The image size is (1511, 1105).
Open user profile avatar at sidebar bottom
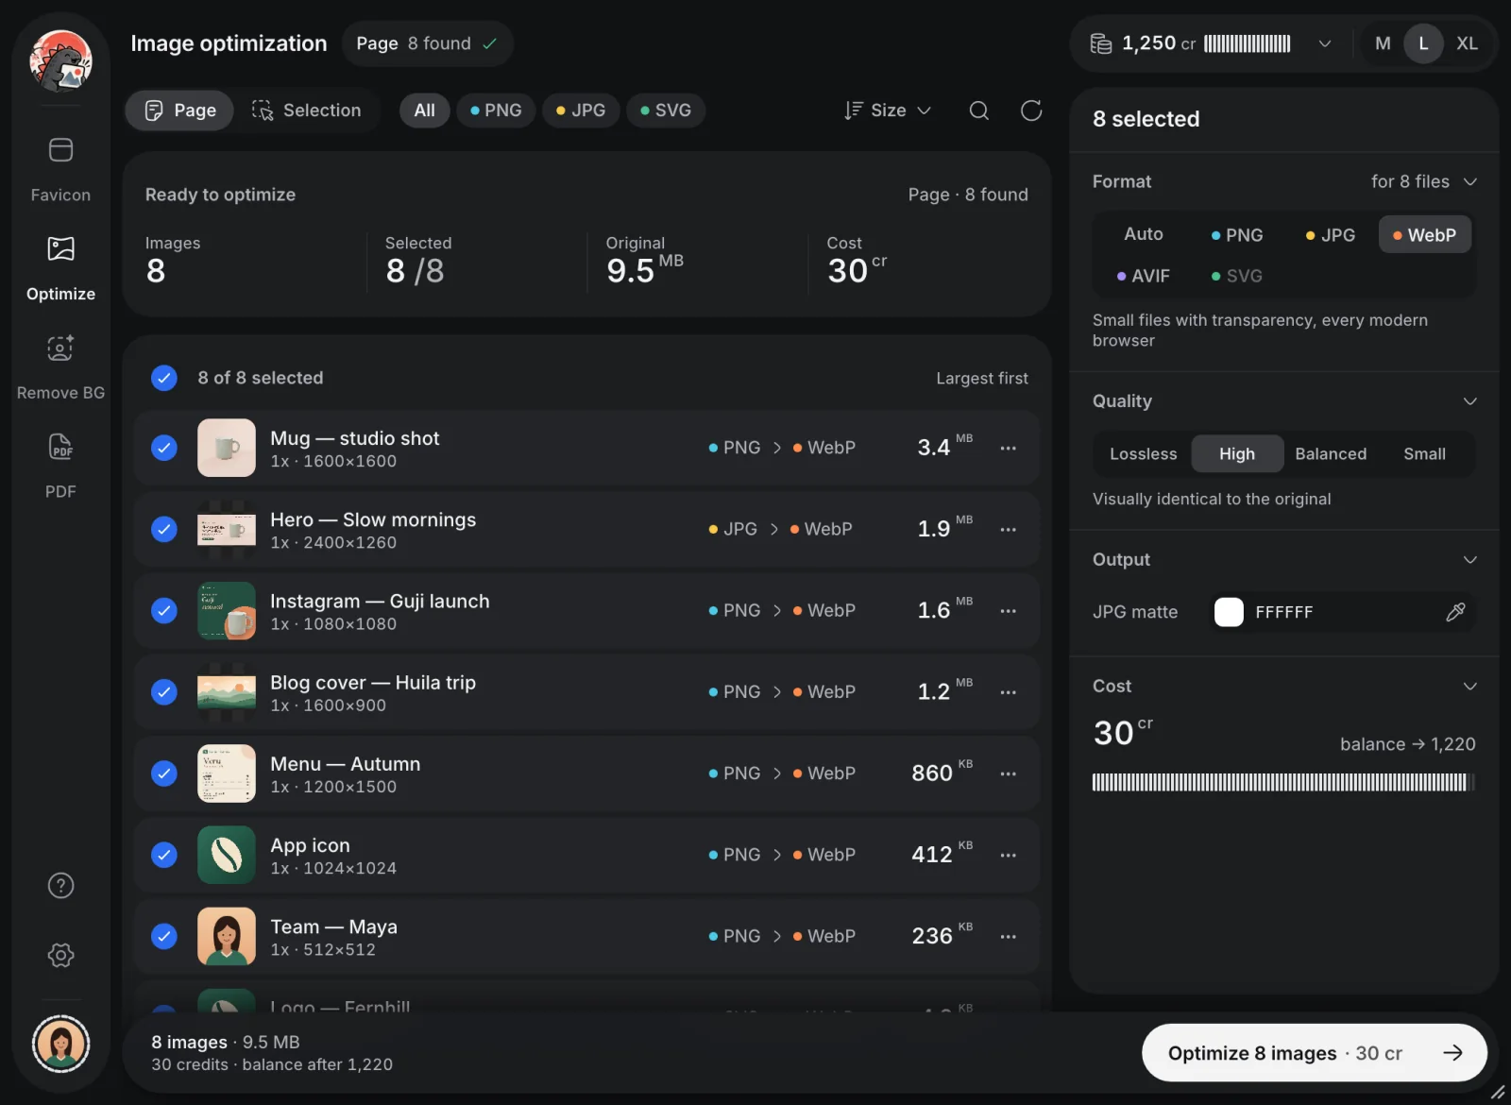click(60, 1044)
